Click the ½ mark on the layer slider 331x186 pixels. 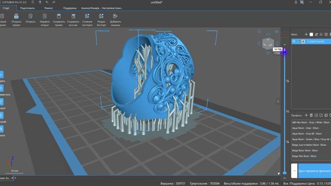coord(288,112)
